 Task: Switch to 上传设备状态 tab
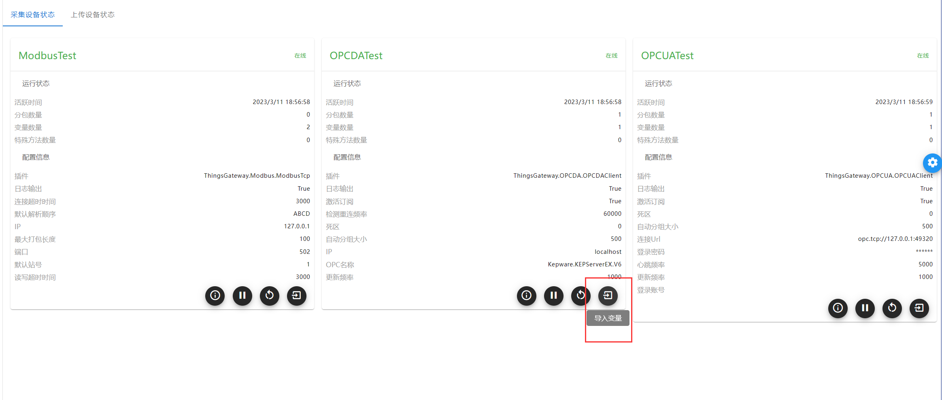click(x=92, y=15)
